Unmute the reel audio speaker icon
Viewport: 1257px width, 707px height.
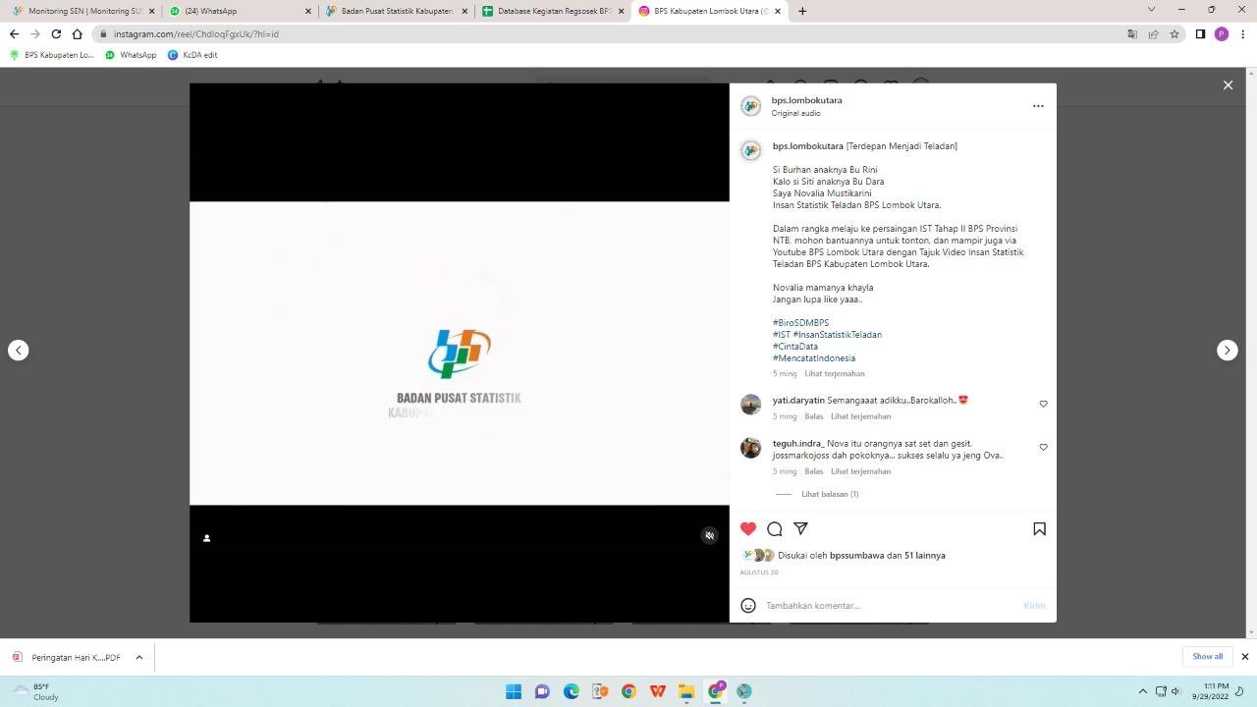[x=709, y=535]
